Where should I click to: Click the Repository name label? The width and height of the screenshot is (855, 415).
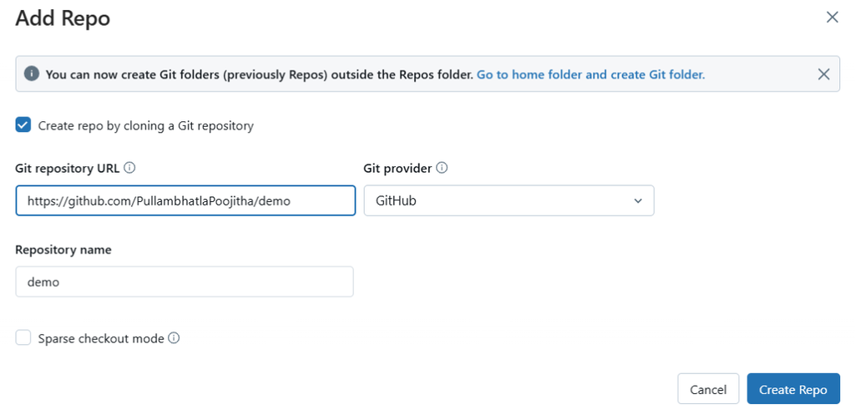[63, 250]
